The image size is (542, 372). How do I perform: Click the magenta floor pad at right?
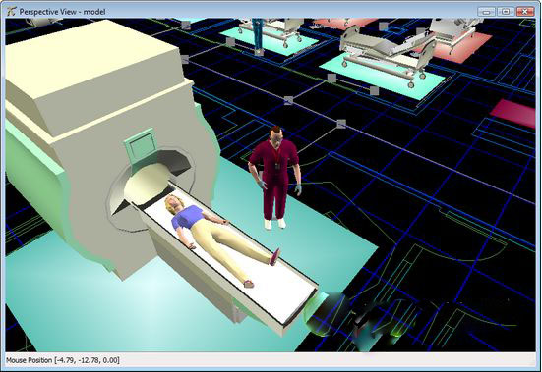(513, 113)
